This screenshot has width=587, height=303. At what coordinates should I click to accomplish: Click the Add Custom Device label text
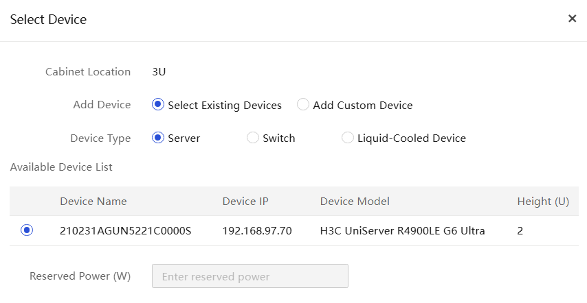pos(363,106)
